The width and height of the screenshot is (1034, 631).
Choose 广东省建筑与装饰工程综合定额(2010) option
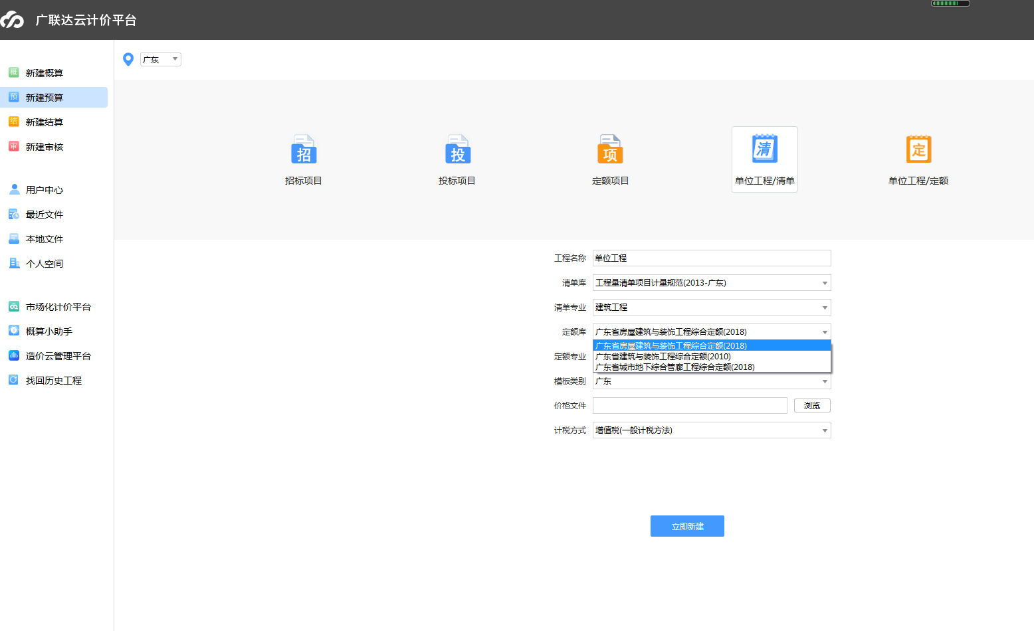tap(712, 356)
